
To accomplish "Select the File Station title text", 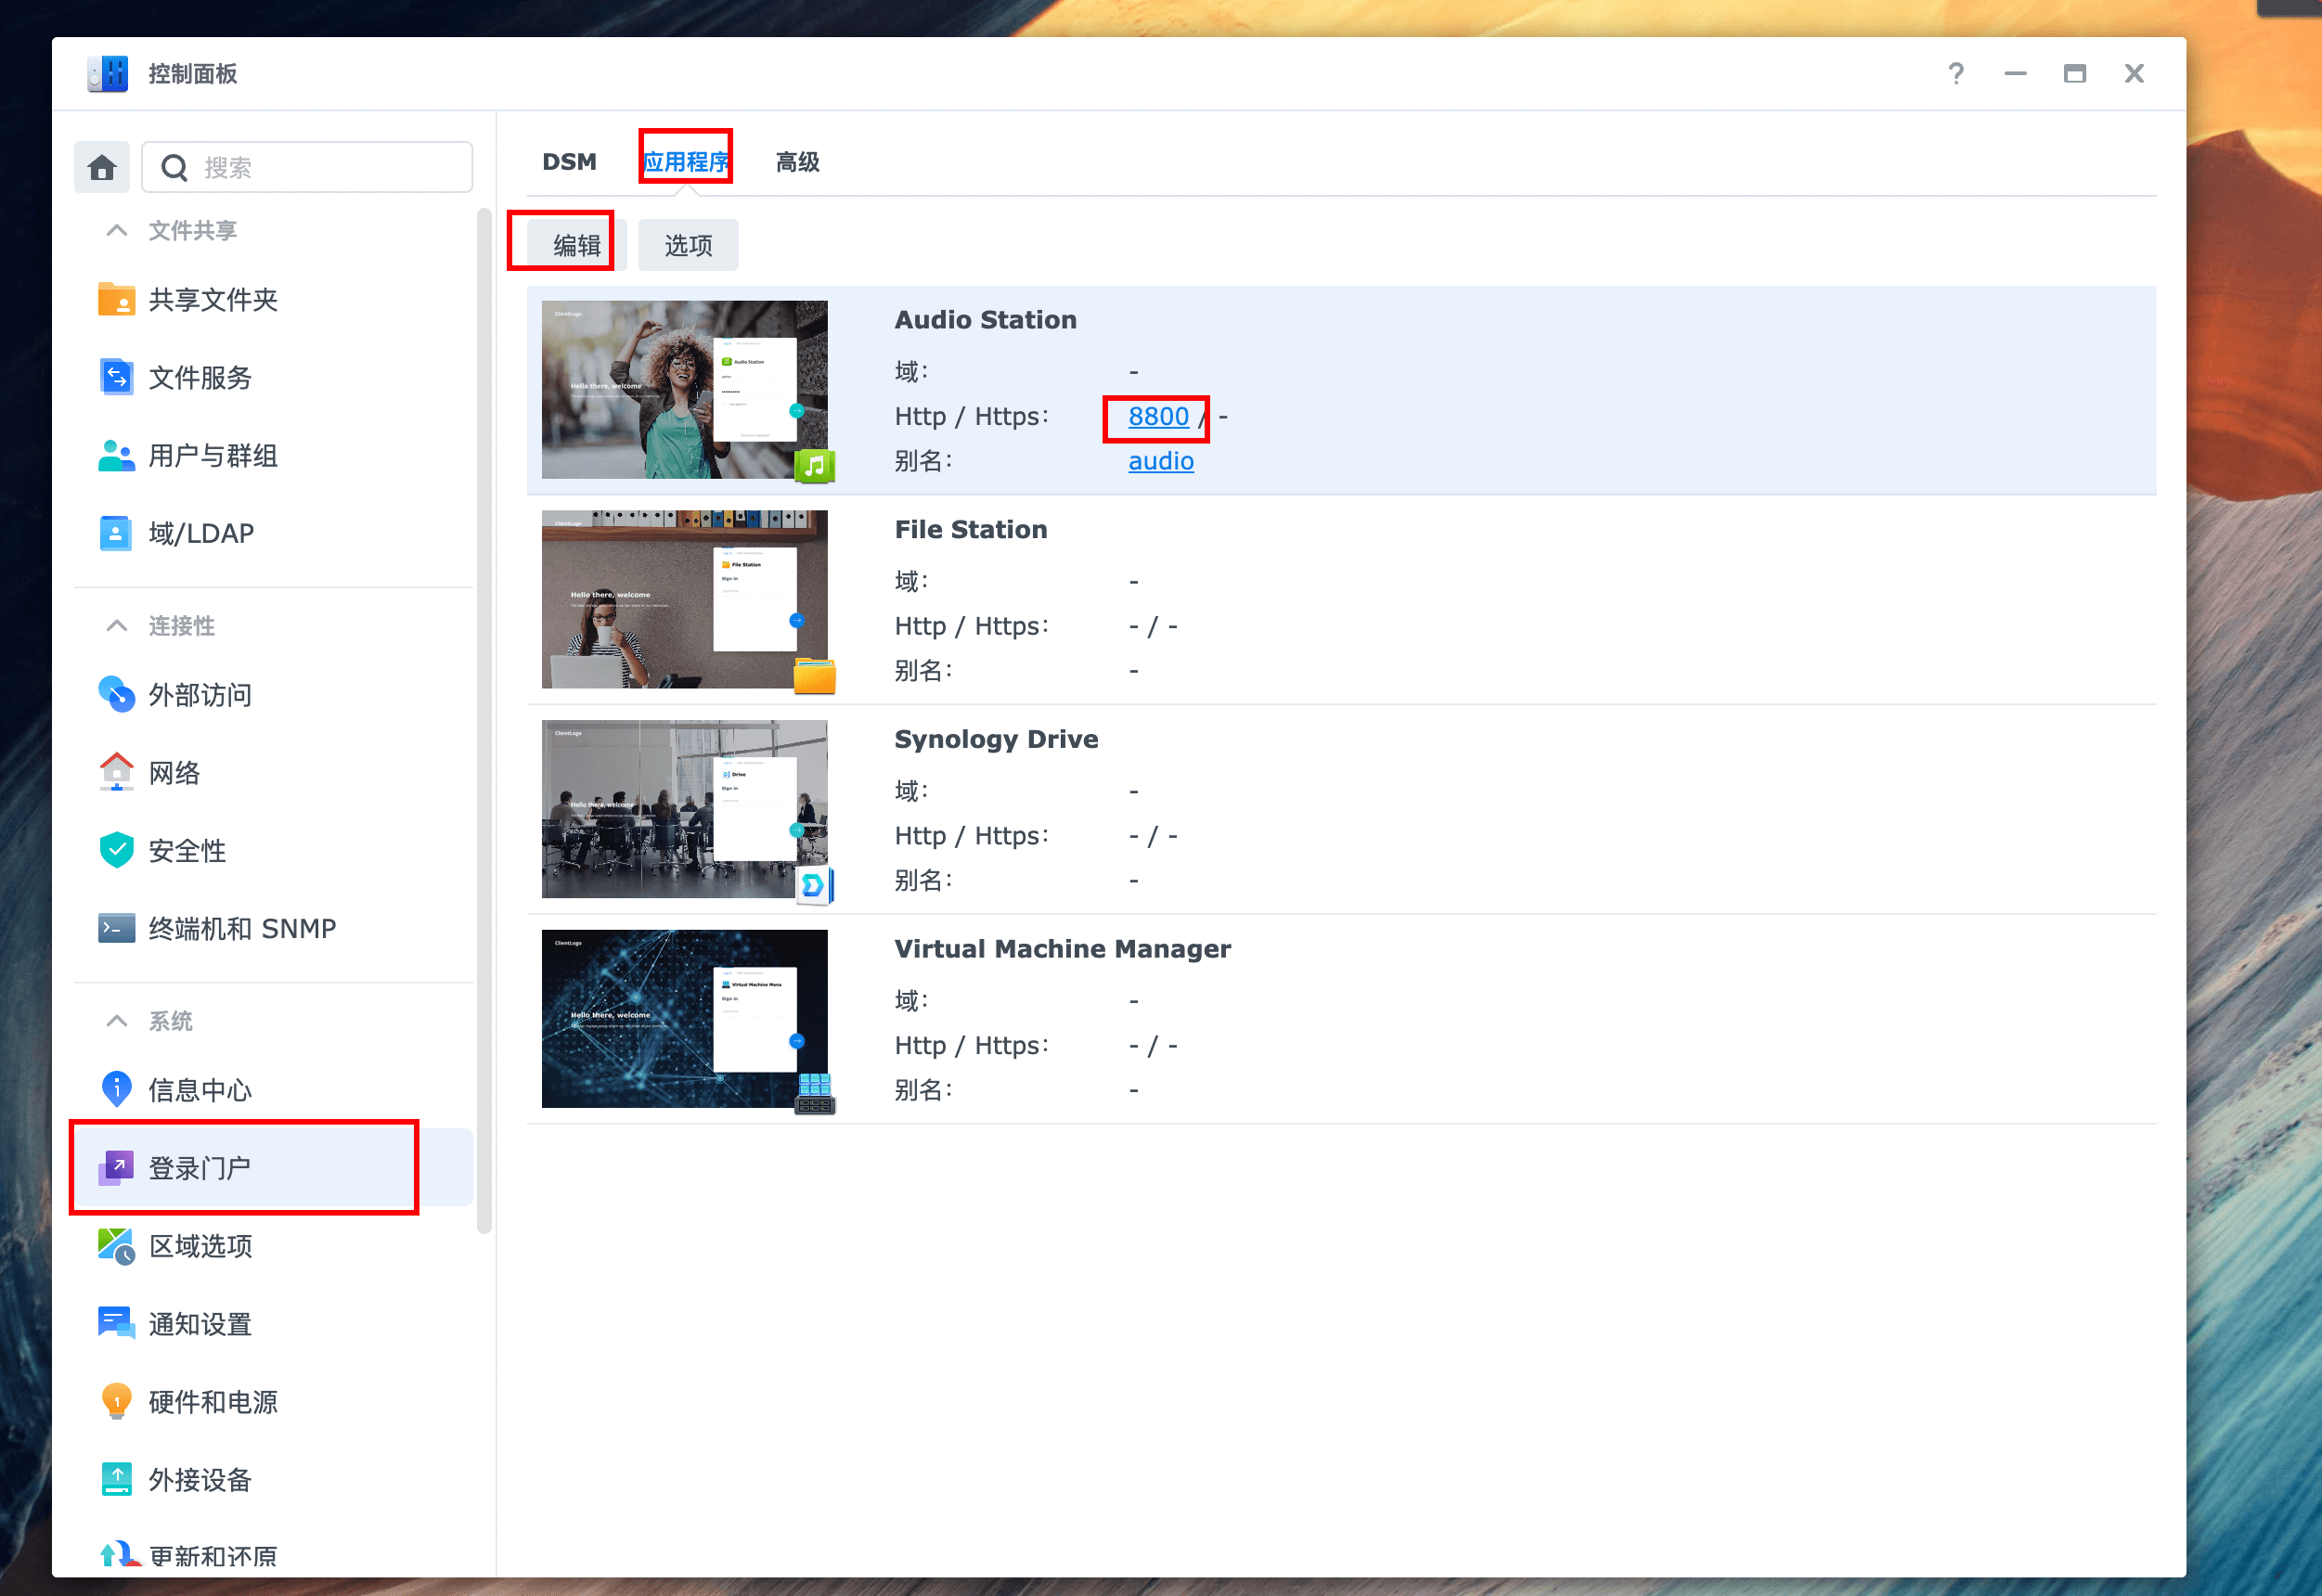I will pyautogui.click(x=970, y=530).
